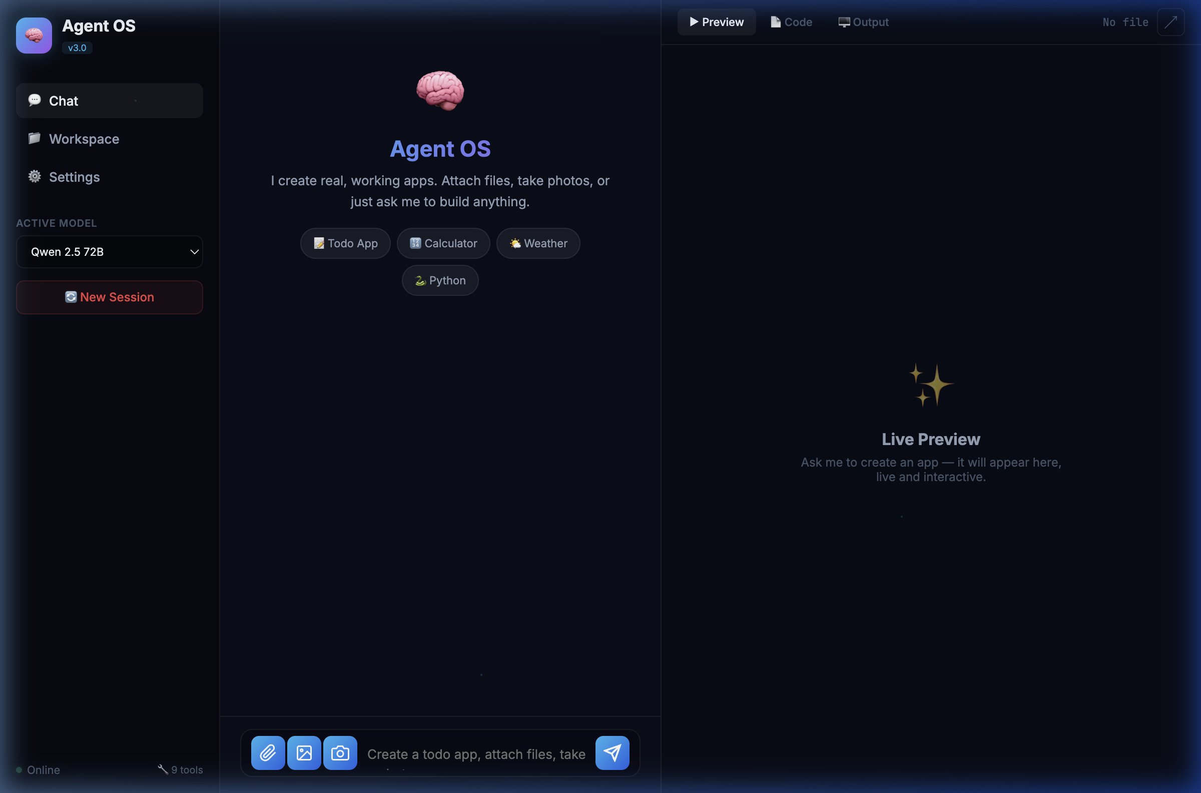
Task: Click the Live Preview heading
Action: coord(931,439)
